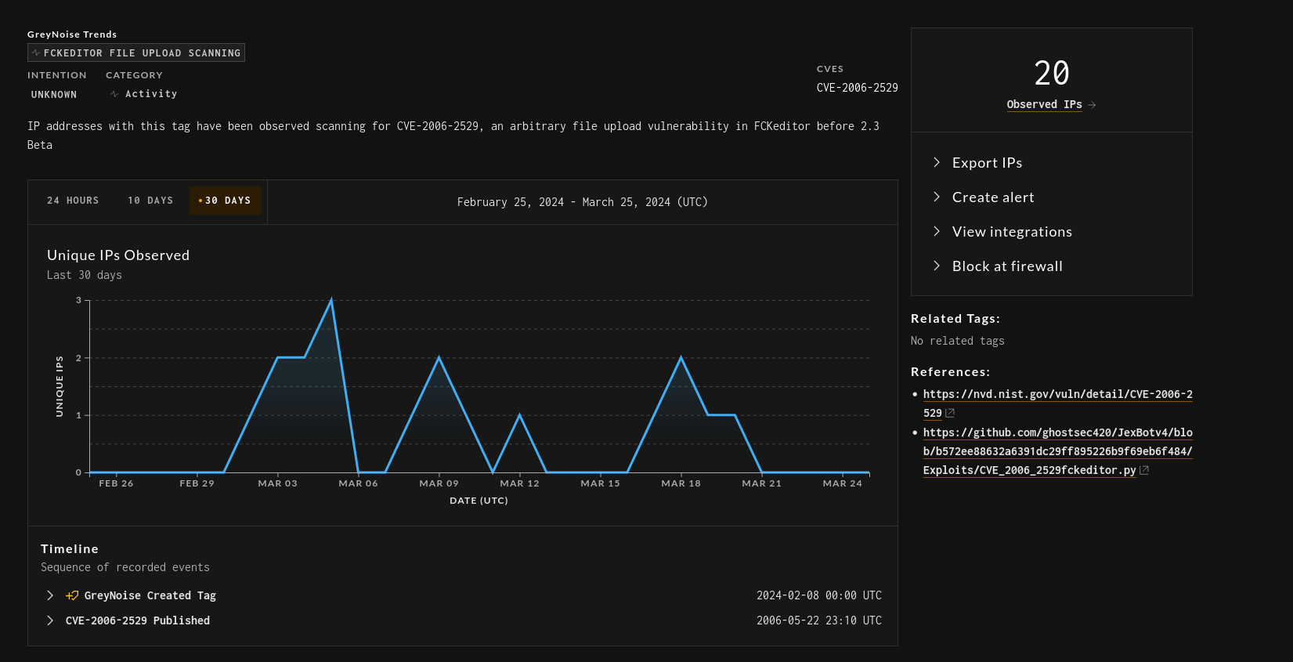This screenshot has width=1293, height=662.
Task: Expand the CVE-2006-2529 Published timeline entry
Action: 50,620
